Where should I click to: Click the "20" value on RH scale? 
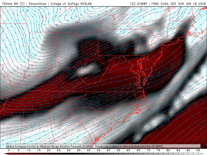[49, 150]
